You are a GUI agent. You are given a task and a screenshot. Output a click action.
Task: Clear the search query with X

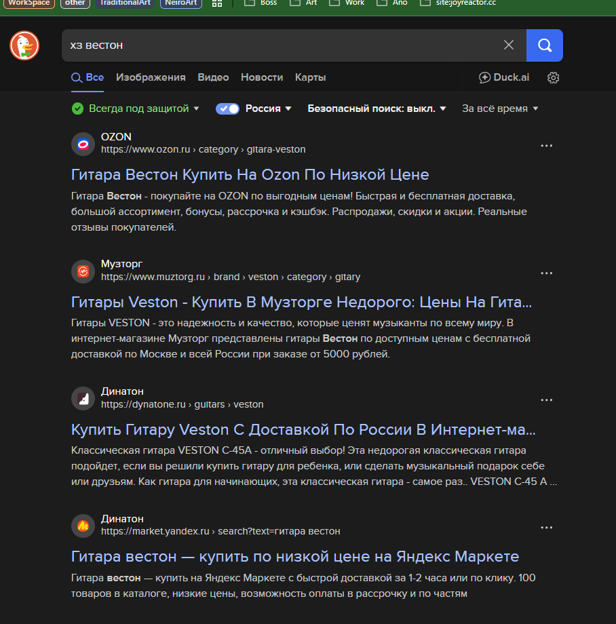[x=509, y=45]
